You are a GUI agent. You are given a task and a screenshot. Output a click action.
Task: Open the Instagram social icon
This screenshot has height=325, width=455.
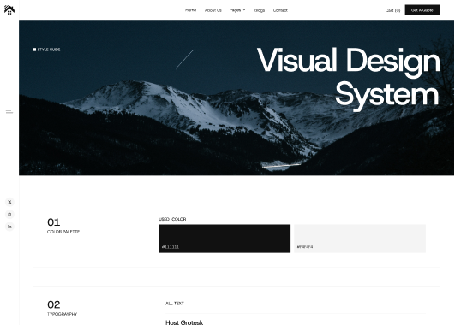coord(9,215)
